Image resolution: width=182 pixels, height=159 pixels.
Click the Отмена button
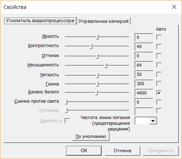tap(122, 151)
